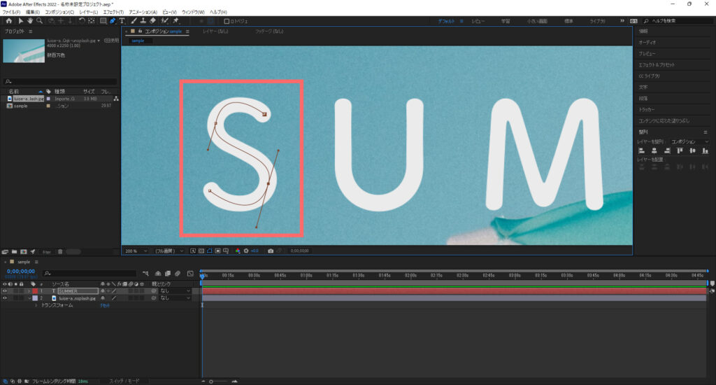Select the Puppet Pin tool
This screenshot has height=385, width=716.
pos(175,21)
